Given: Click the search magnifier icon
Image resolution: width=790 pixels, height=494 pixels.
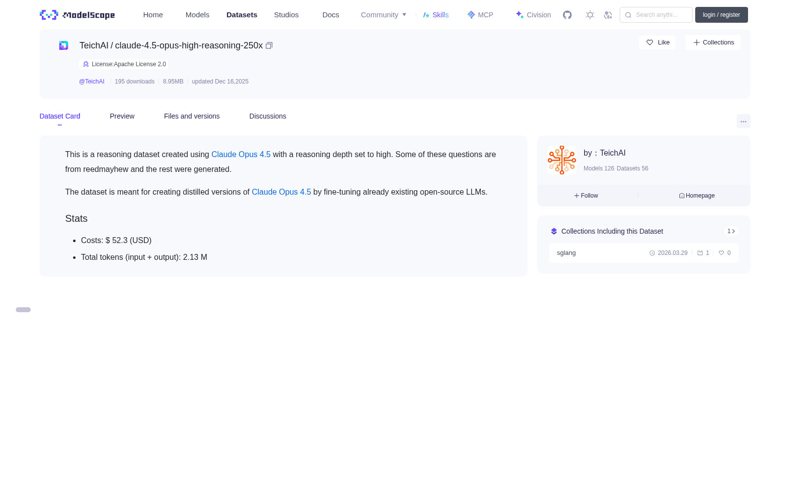Looking at the screenshot, I should pos(628,15).
